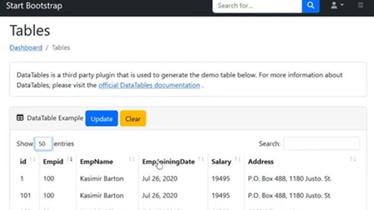Click the Tables page heading
374x210 pixels.
[x=30, y=30]
